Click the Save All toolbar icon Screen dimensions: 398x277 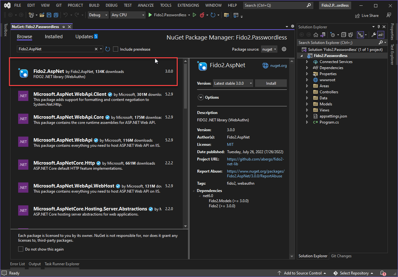[x=56, y=15]
